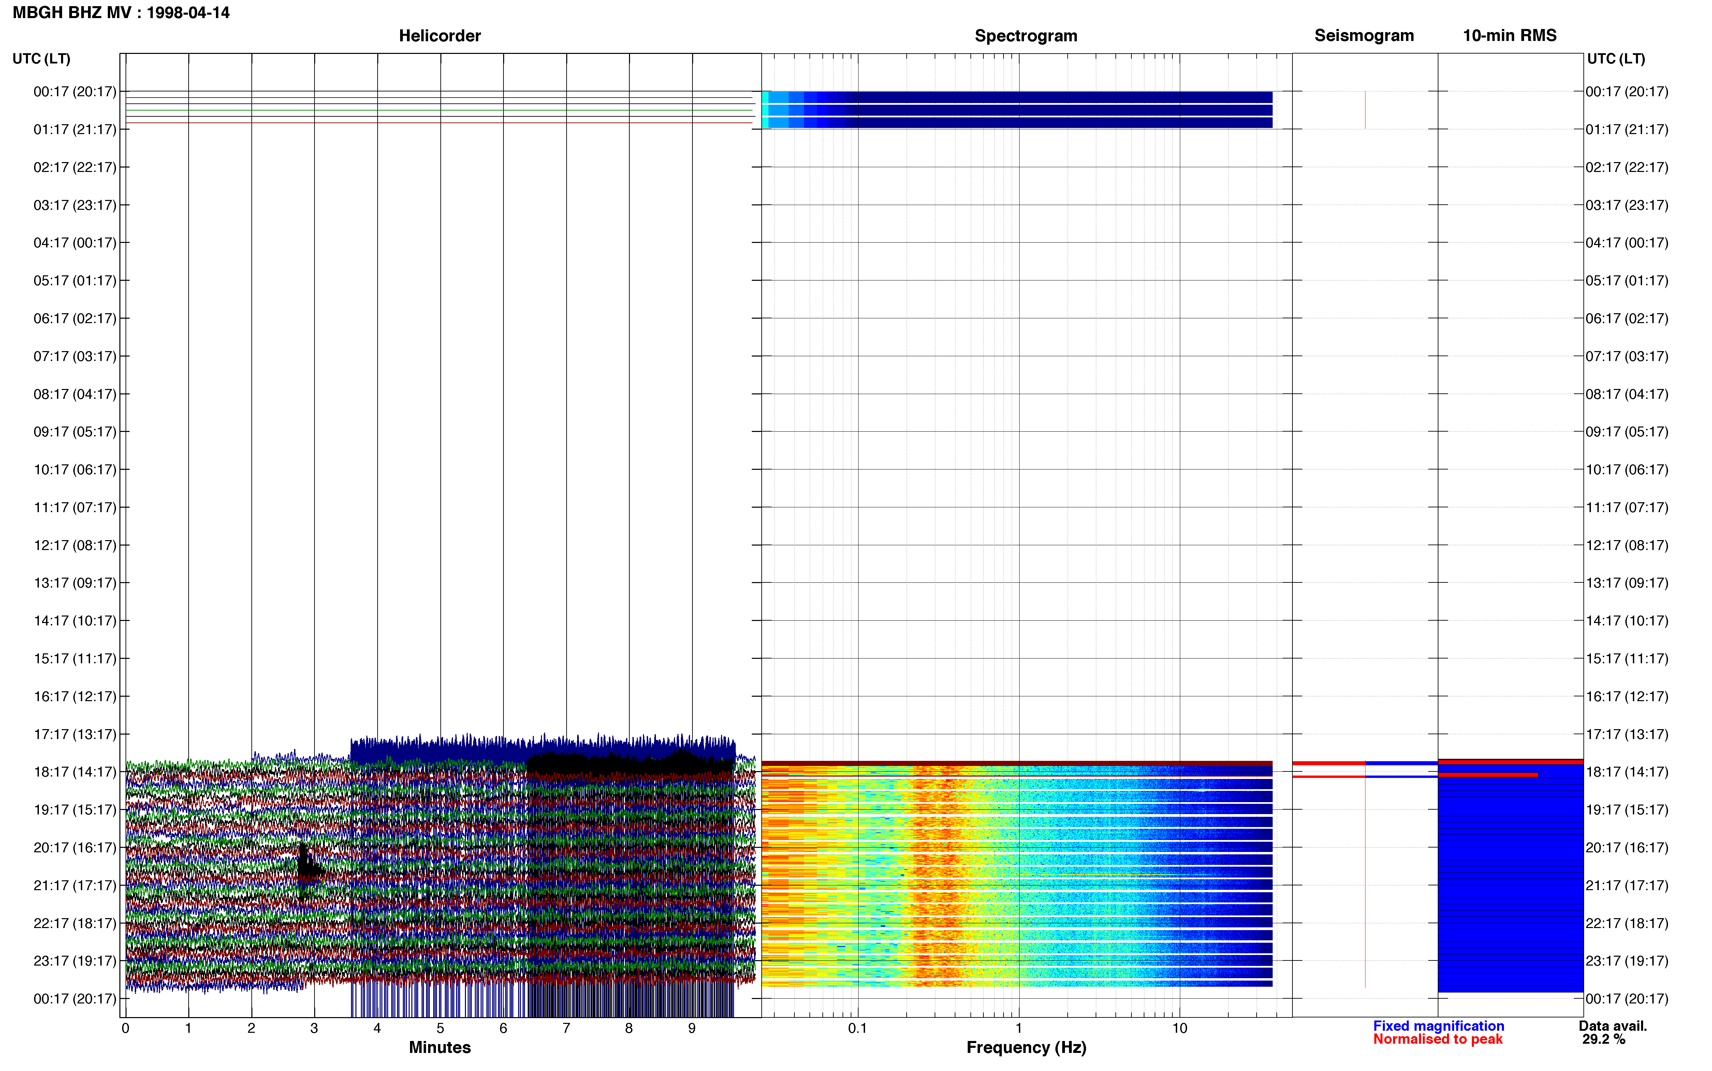Click right-axis time label '07:17 (03:17)'
This screenshot has height=1071, width=1712.
click(1627, 356)
